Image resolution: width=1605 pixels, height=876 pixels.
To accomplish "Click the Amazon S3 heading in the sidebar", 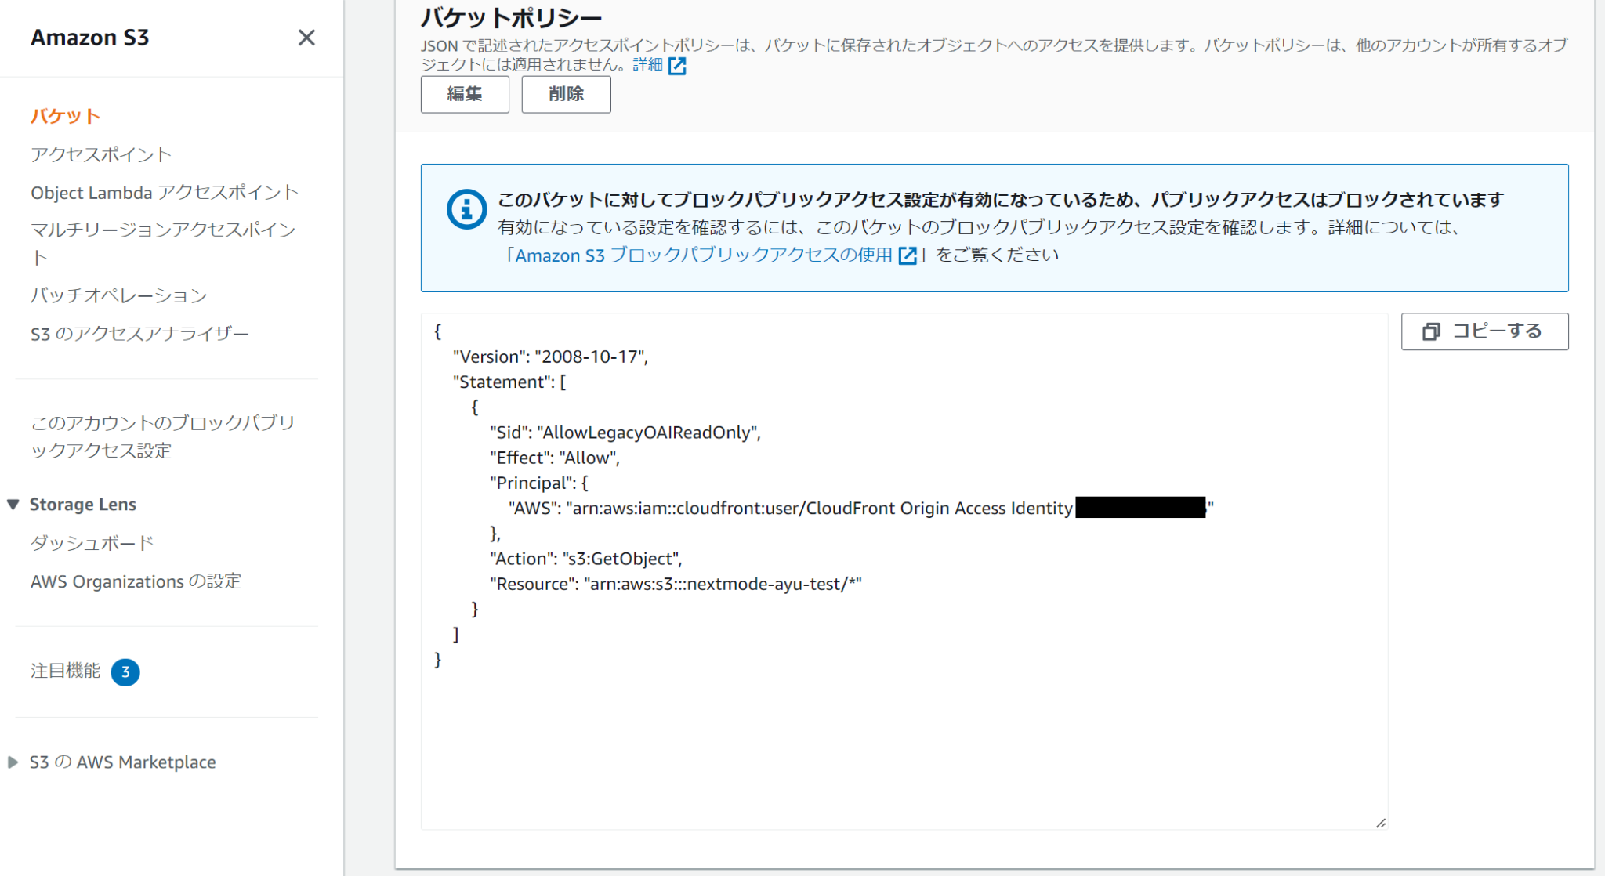I will click(91, 37).
